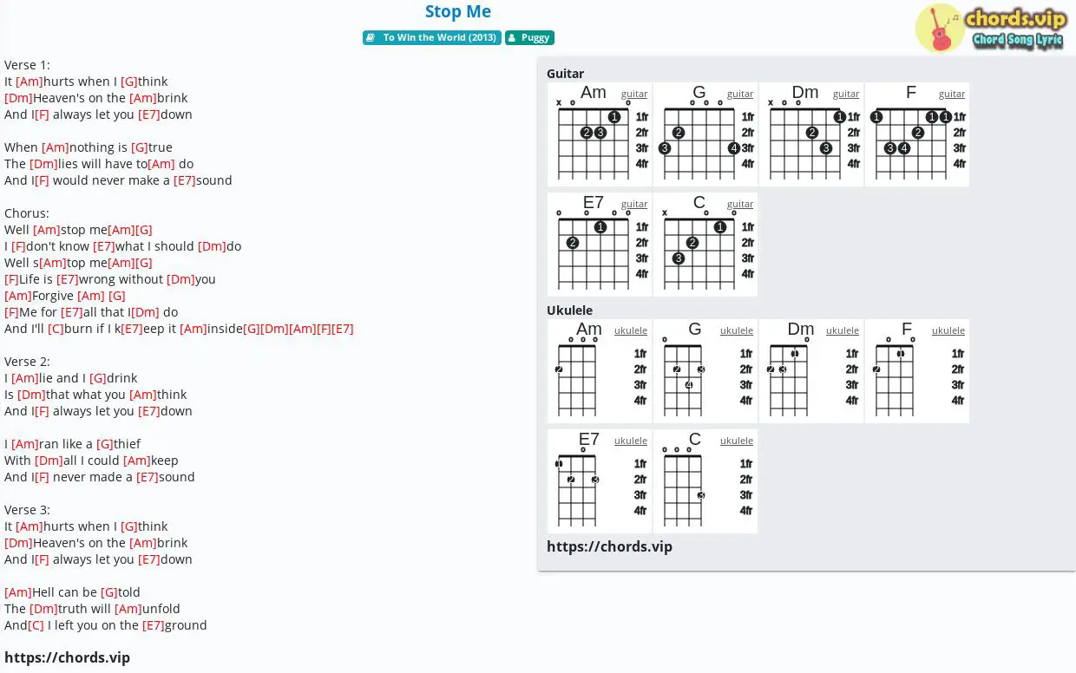Click the 'Verse 1:' label

[x=27, y=65]
